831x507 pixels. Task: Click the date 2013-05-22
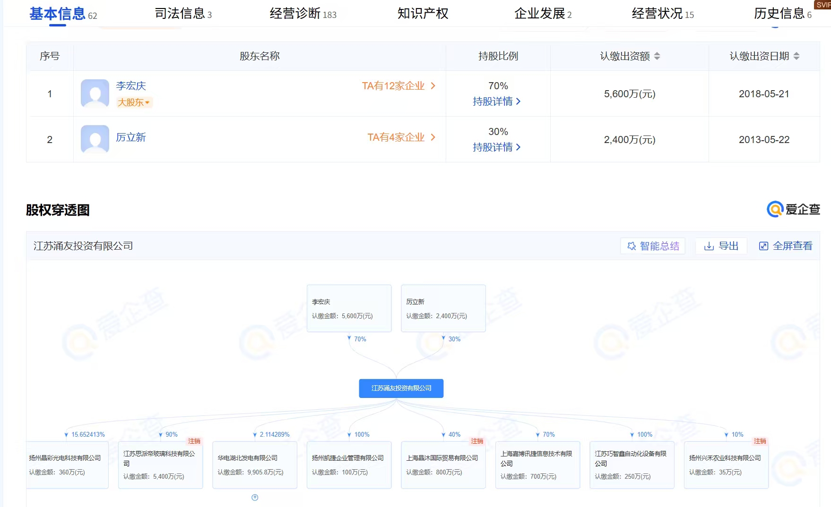click(764, 140)
